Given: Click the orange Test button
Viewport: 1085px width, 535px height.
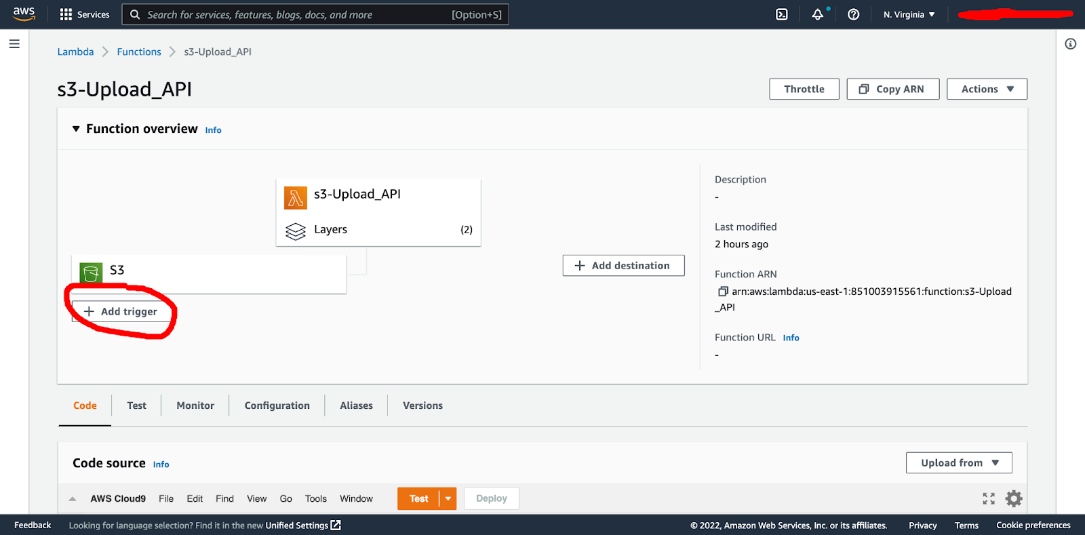Looking at the screenshot, I should click(x=418, y=498).
